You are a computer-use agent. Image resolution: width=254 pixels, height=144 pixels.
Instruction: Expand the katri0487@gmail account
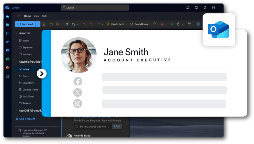[x=17, y=110]
